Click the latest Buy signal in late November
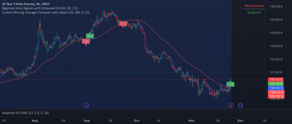The image size is (292, 124). click(x=230, y=84)
